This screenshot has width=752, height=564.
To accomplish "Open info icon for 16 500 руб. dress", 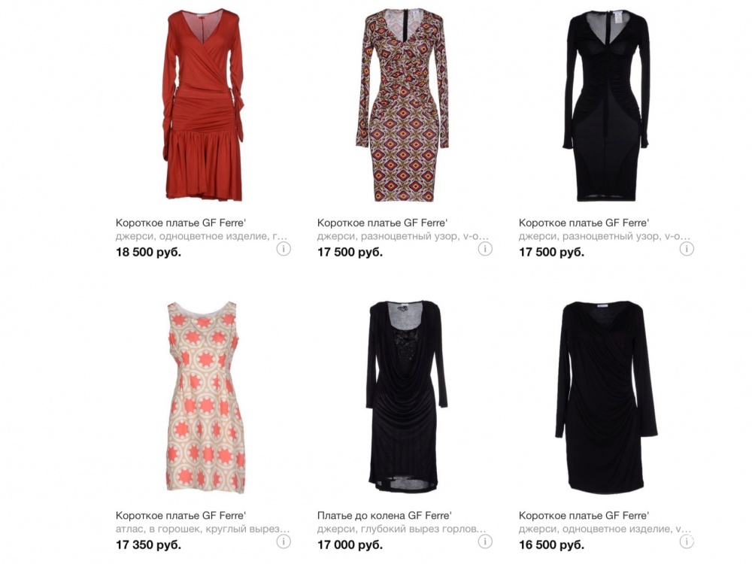I will pos(687,541).
